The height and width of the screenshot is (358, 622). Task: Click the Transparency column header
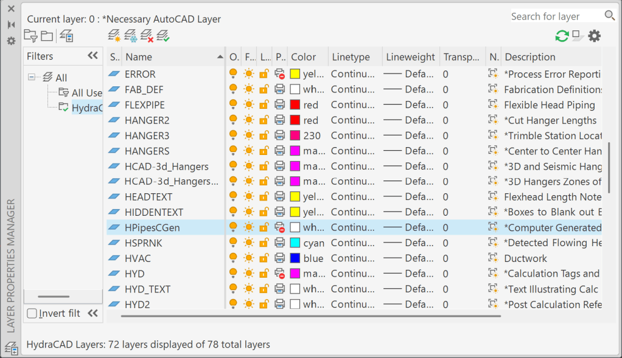(463, 57)
